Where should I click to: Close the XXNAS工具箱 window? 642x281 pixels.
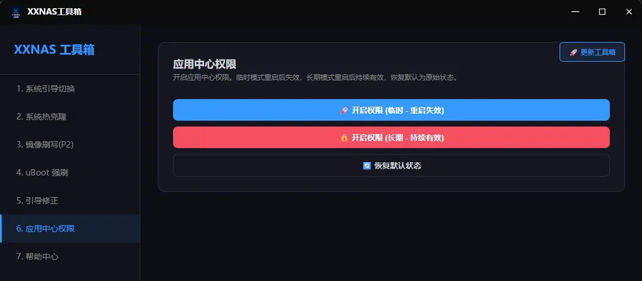pos(629,12)
